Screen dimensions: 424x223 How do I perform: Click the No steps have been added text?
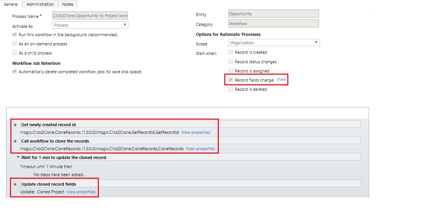coord(59,175)
